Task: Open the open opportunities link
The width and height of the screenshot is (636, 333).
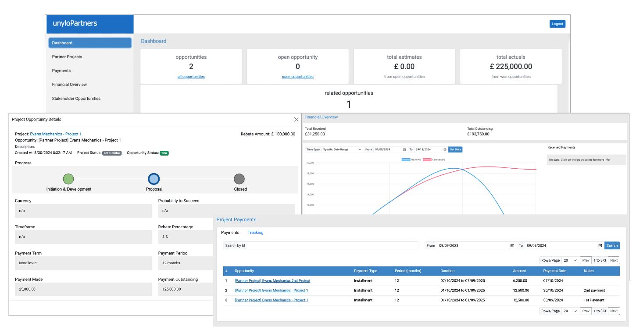Action: pos(298,77)
